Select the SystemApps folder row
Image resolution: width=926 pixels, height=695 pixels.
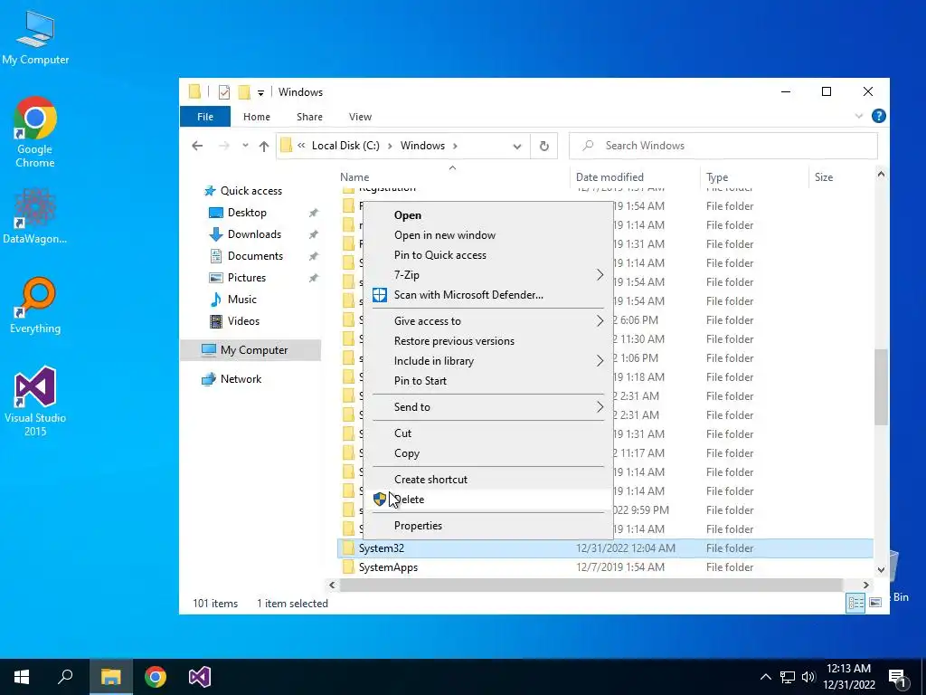tap(605, 567)
